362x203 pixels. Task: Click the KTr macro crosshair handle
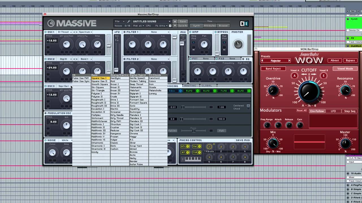tap(188, 146)
